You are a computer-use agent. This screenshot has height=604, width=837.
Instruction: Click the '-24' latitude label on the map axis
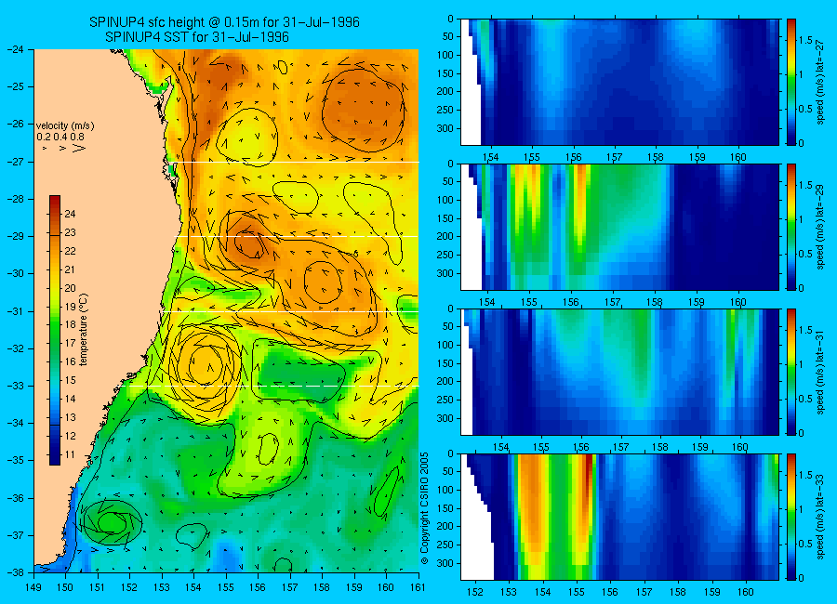pos(14,49)
